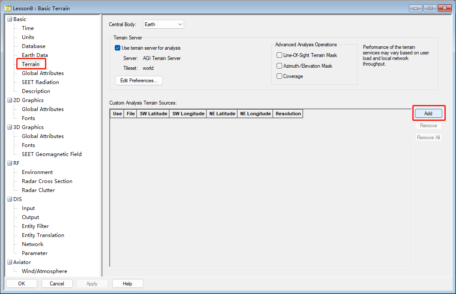Viewport: 456px width, 294px height.
Task: Toggle the Coverage checkbox
Action: pyautogui.click(x=280, y=76)
